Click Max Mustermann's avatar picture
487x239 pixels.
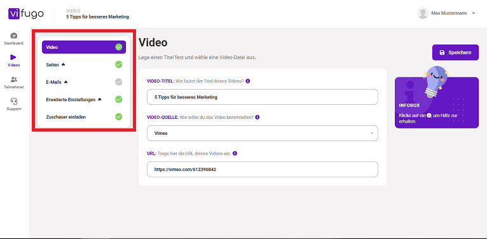(423, 13)
